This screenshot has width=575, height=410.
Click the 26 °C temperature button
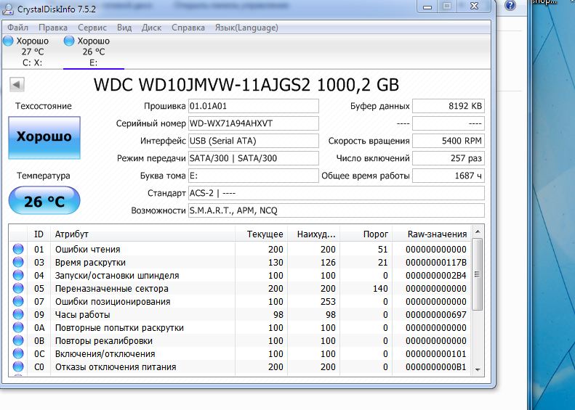coord(44,200)
